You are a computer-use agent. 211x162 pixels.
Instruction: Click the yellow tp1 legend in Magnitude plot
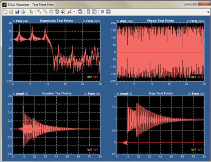pyautogui.click(x=90, y=77)
